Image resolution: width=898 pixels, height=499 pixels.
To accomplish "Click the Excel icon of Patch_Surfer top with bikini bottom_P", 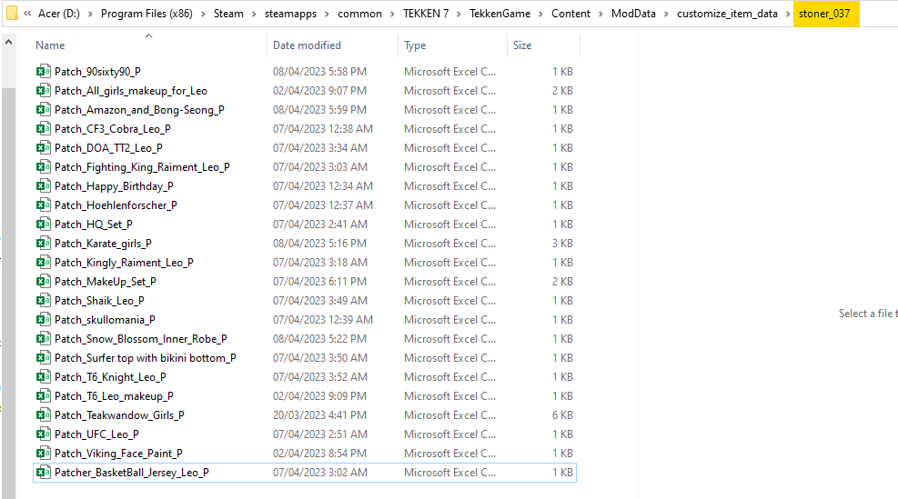I will click(x=43, y=357).
